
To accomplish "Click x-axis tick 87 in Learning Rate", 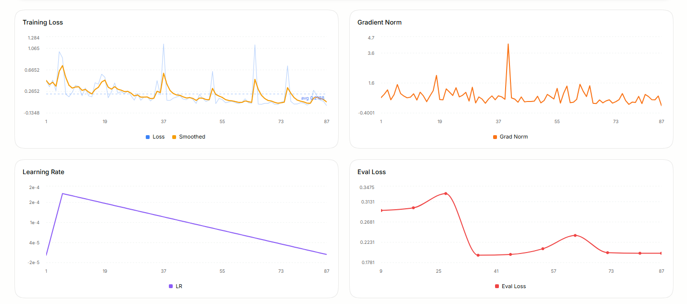I will click(x=327, y=271).
